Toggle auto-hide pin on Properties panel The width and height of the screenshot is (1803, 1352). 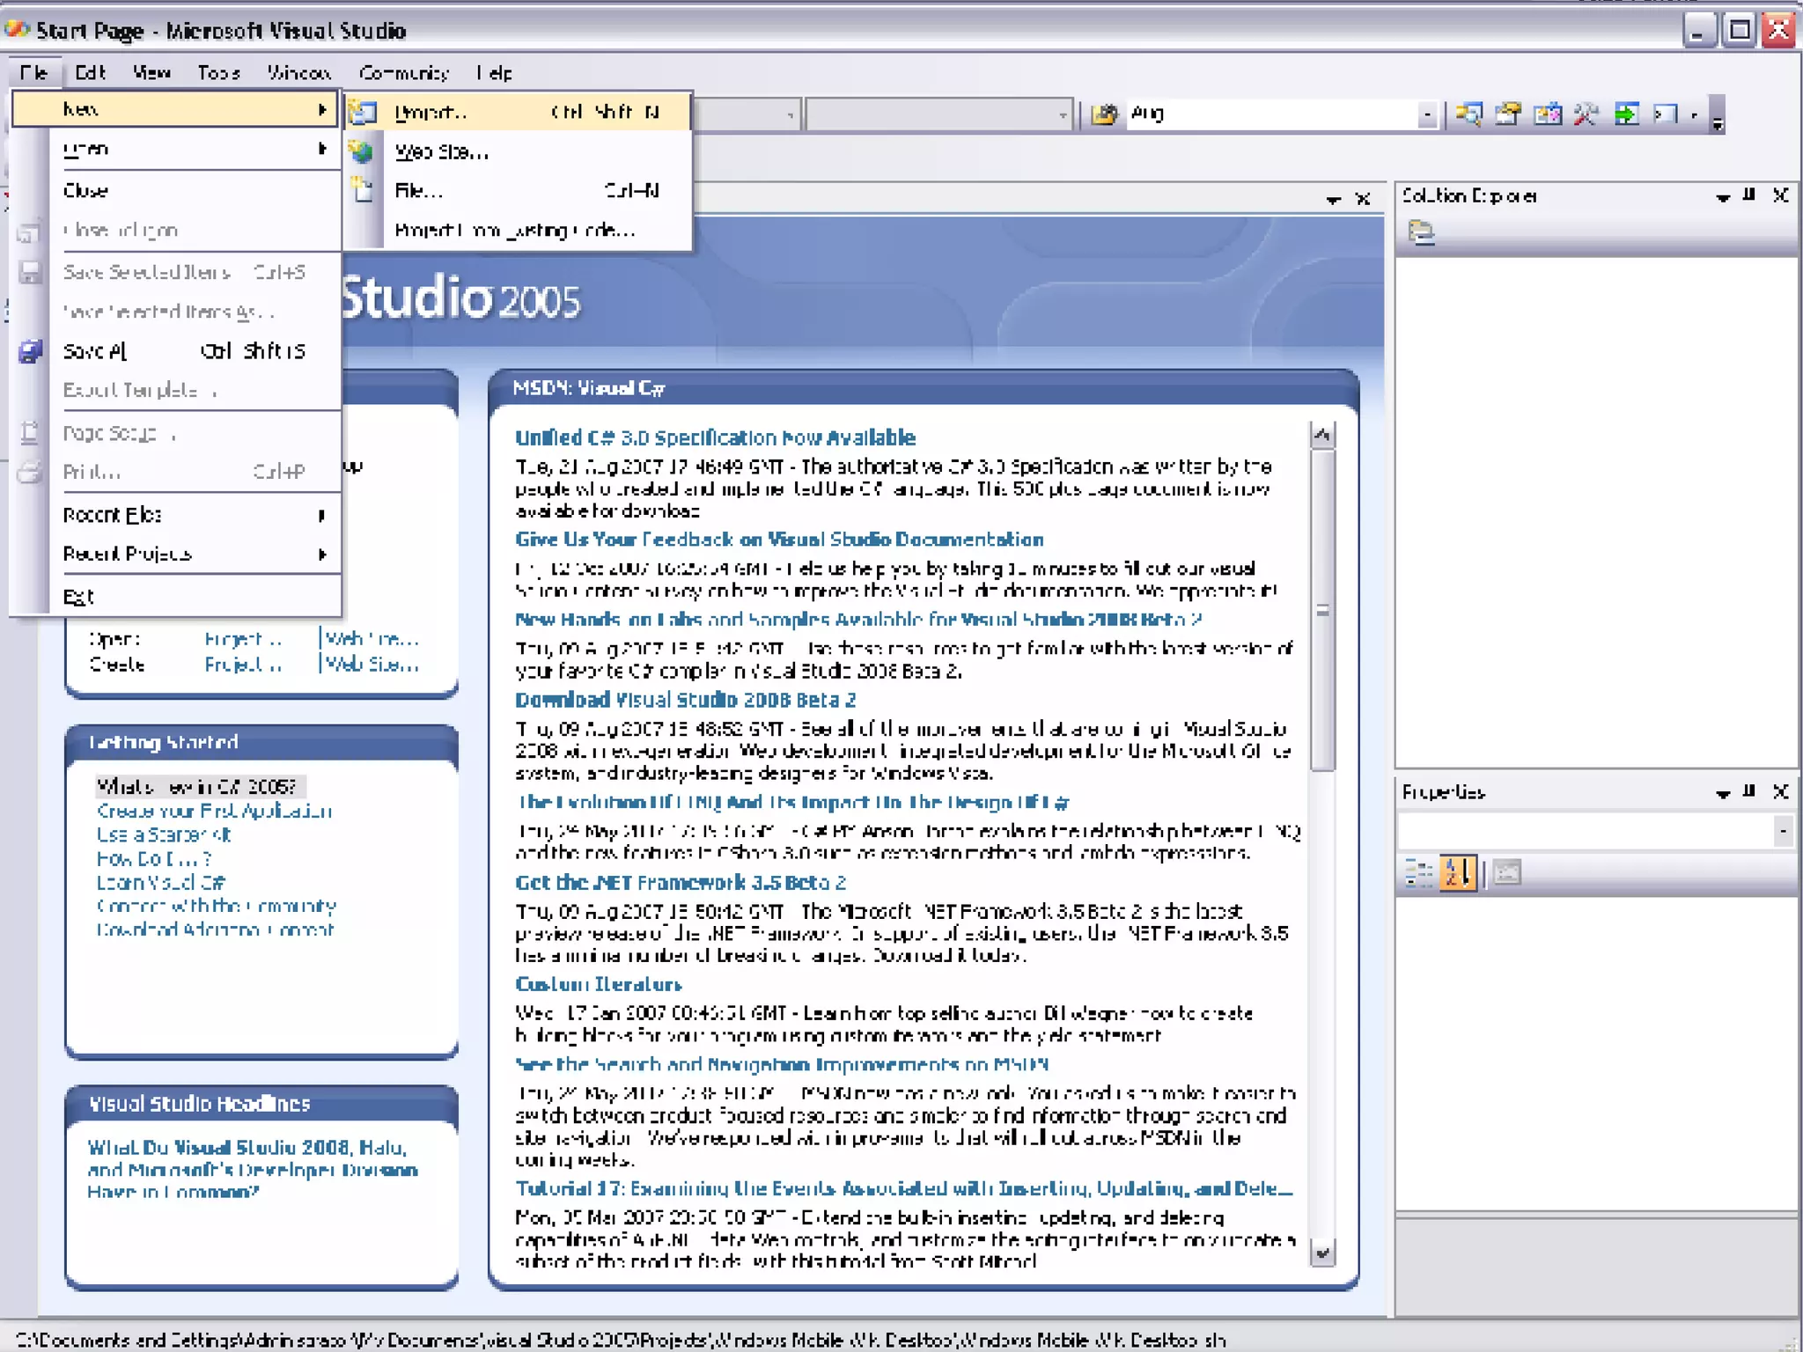(1749, 791)
